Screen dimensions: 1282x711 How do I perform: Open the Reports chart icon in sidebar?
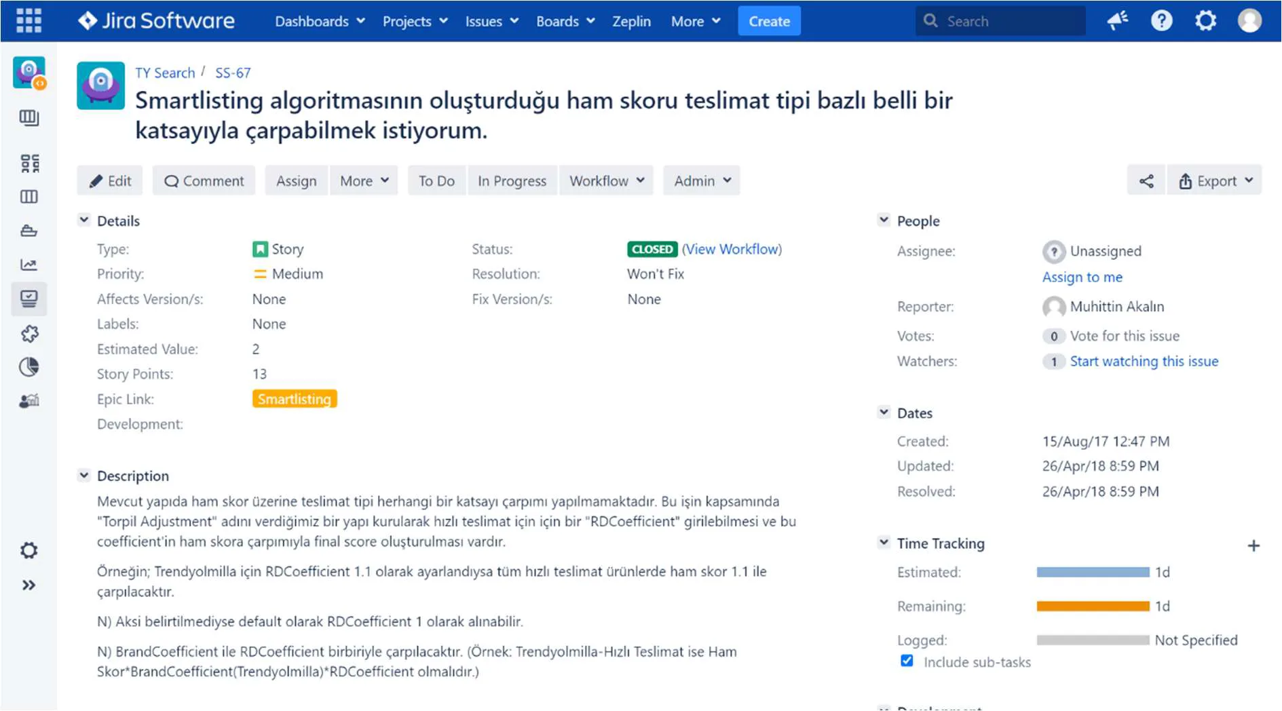29,265
